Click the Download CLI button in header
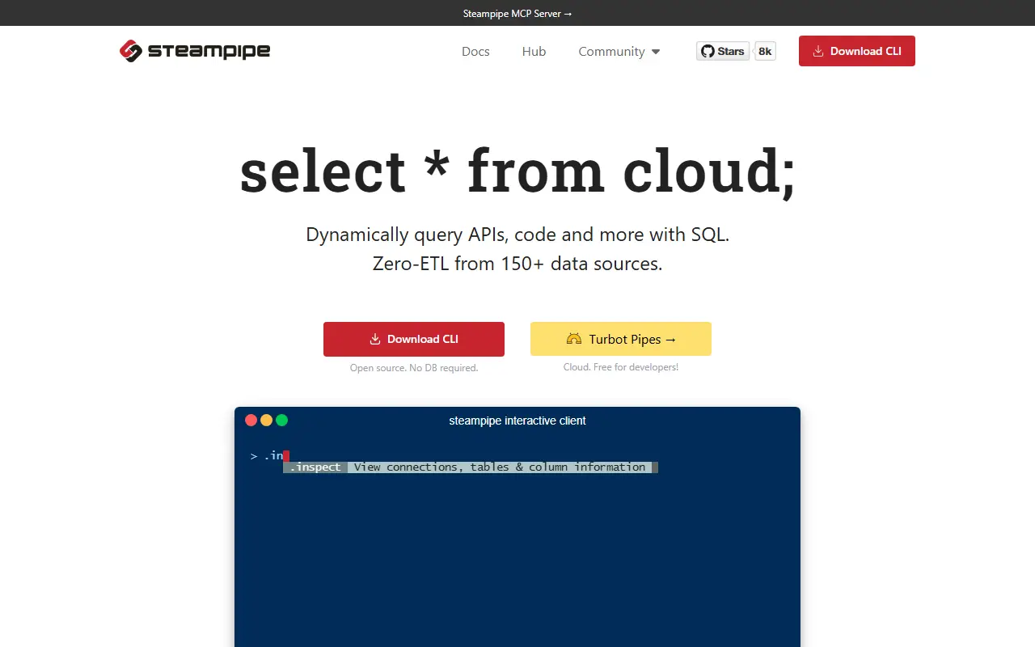 [x=857, y=51]
